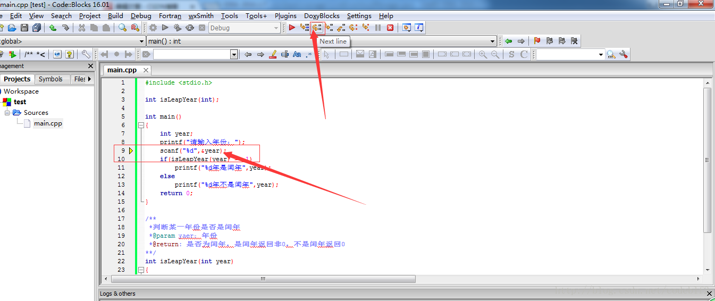The image size is (715, 301).
Task: Click the Save all files icon
Action: tap(37, 28)
